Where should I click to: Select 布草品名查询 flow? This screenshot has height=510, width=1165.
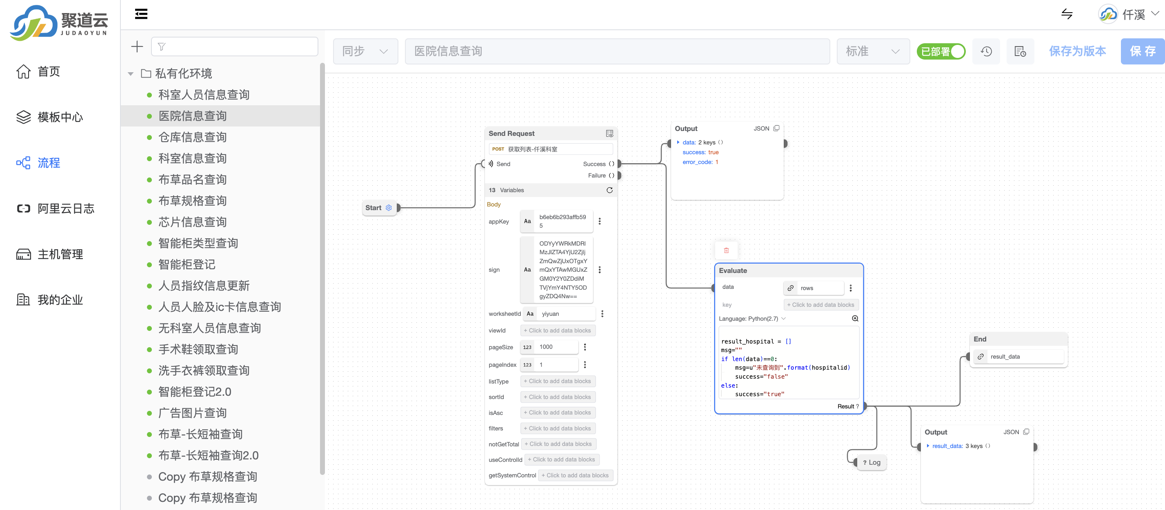coord(192,180)
